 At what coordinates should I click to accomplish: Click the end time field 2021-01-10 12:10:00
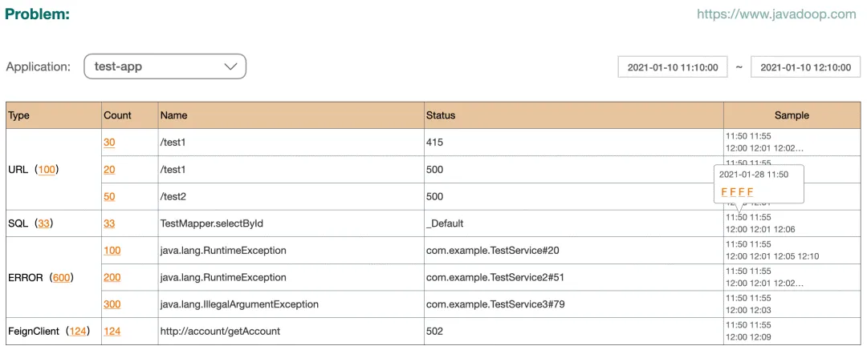point(805,67)
